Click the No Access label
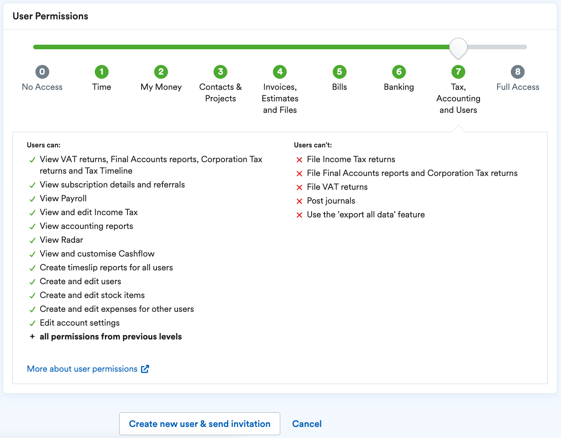The width and height of the screenshot is (561, 438). pyautogui.click(x=42, y=87)
